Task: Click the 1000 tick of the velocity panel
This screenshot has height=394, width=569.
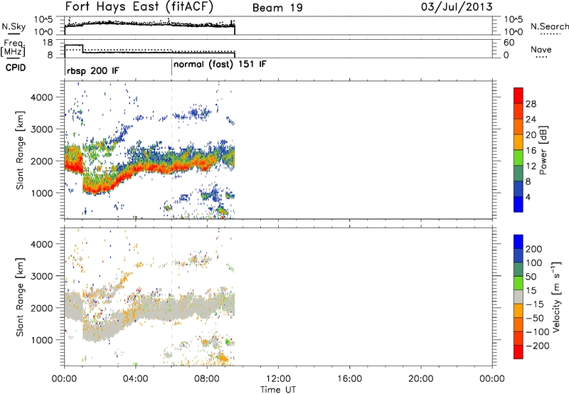Action: [41, 340]
